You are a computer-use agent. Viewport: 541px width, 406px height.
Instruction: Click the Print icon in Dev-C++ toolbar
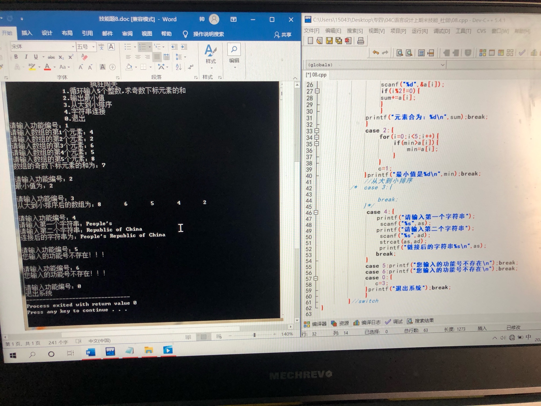pos(360,41)
